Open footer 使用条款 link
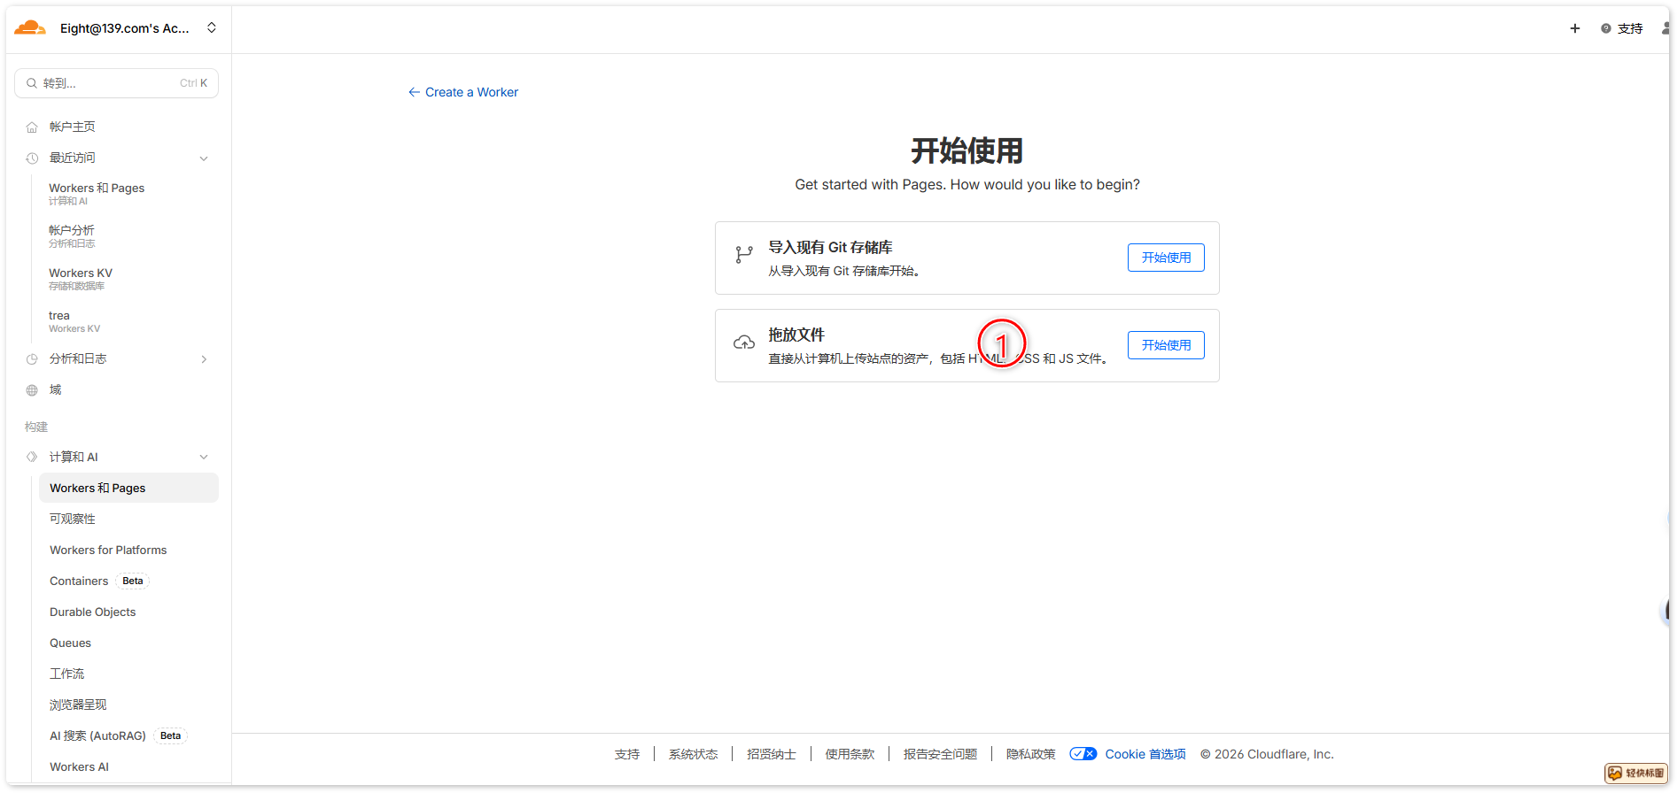This screenshot has width=1677, height=793. tap(850, 754)
